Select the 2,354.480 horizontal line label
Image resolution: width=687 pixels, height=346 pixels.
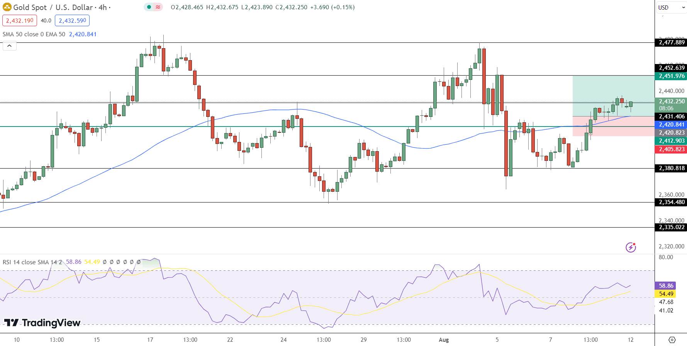pos(671,202)
